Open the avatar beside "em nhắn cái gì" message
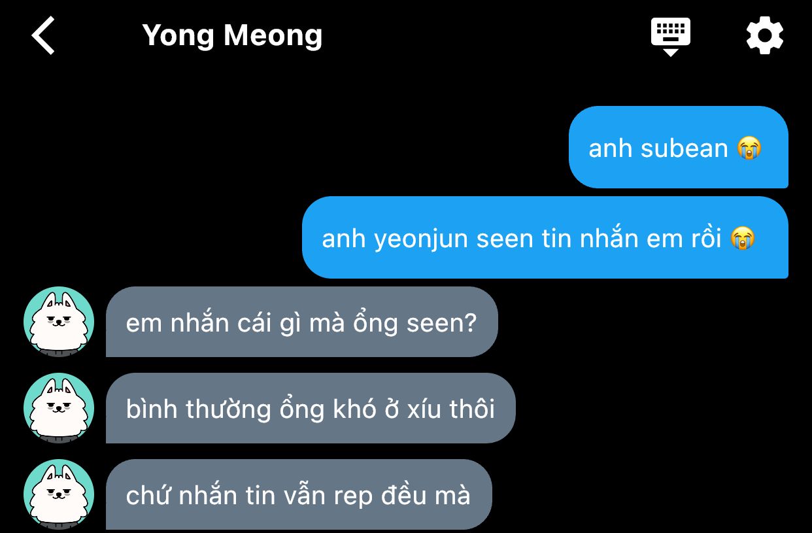 coord(59,322)
